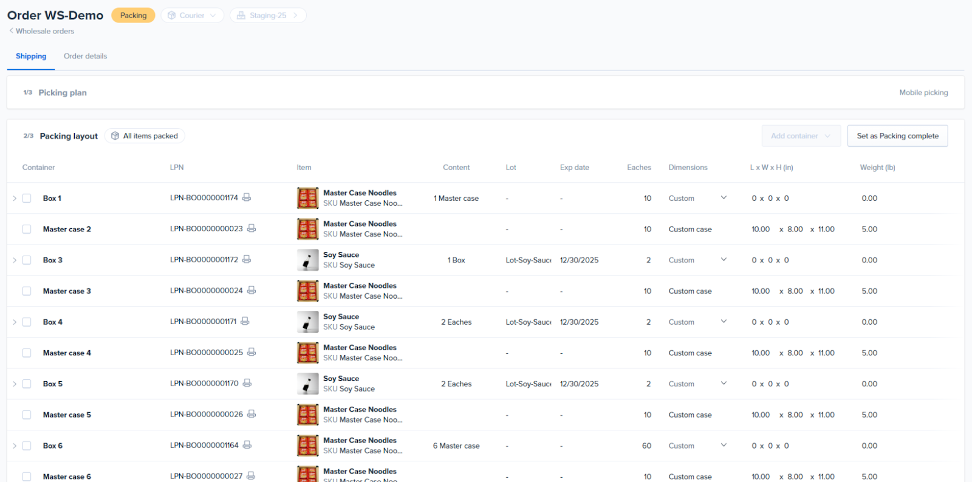
Task: Select the Box 1 checkbox
Action: coord(27,199)
